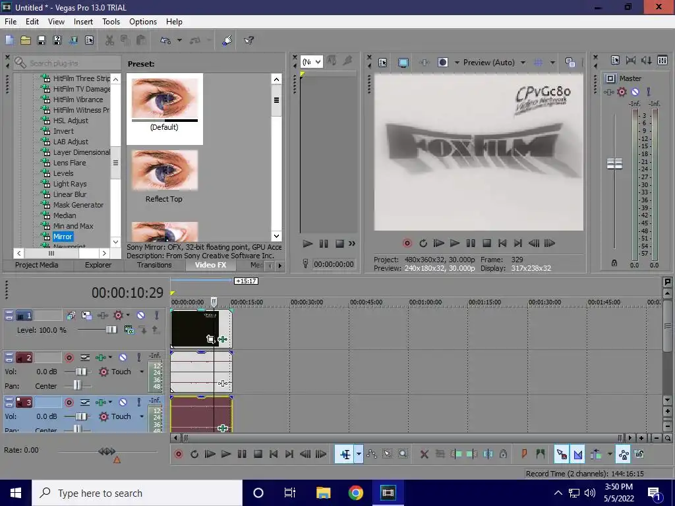This screenshot has width=675, height=506.
Task: Select the Mask Generator plug-in
Action: (x=78, y=205)
